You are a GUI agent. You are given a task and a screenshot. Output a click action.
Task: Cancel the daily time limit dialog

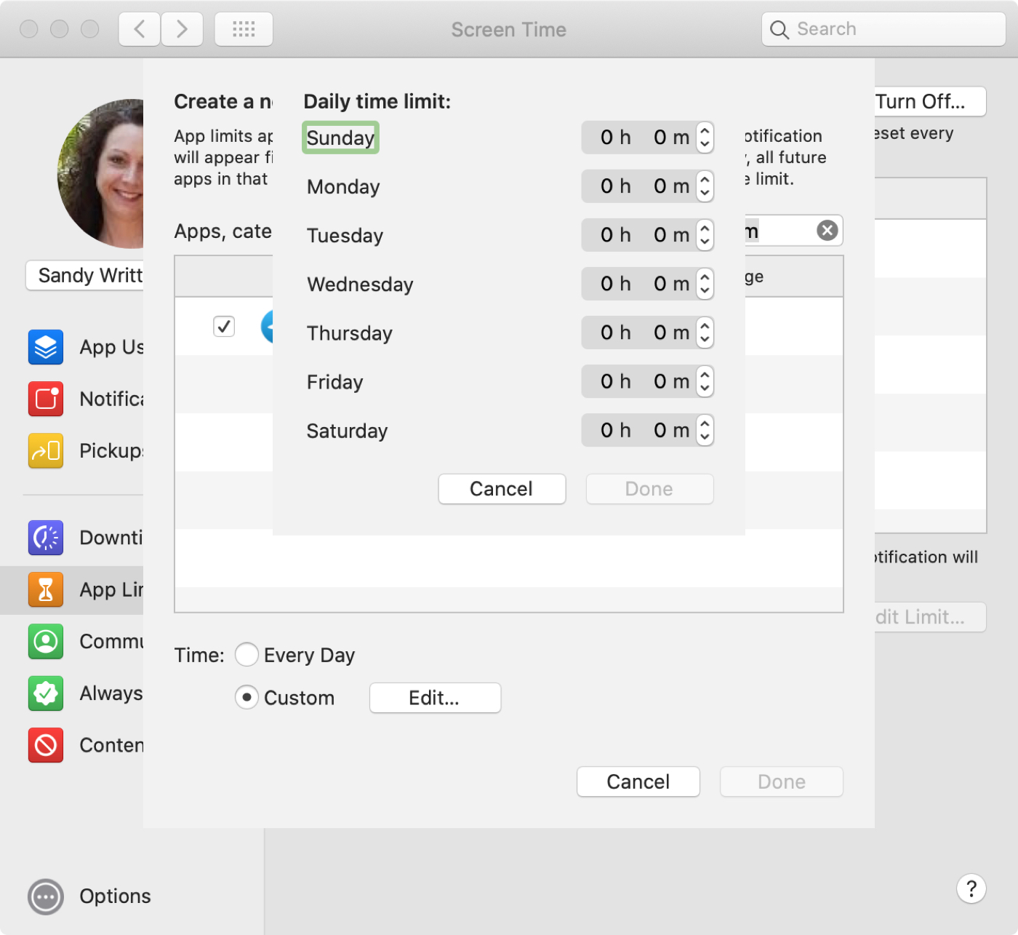501,488
